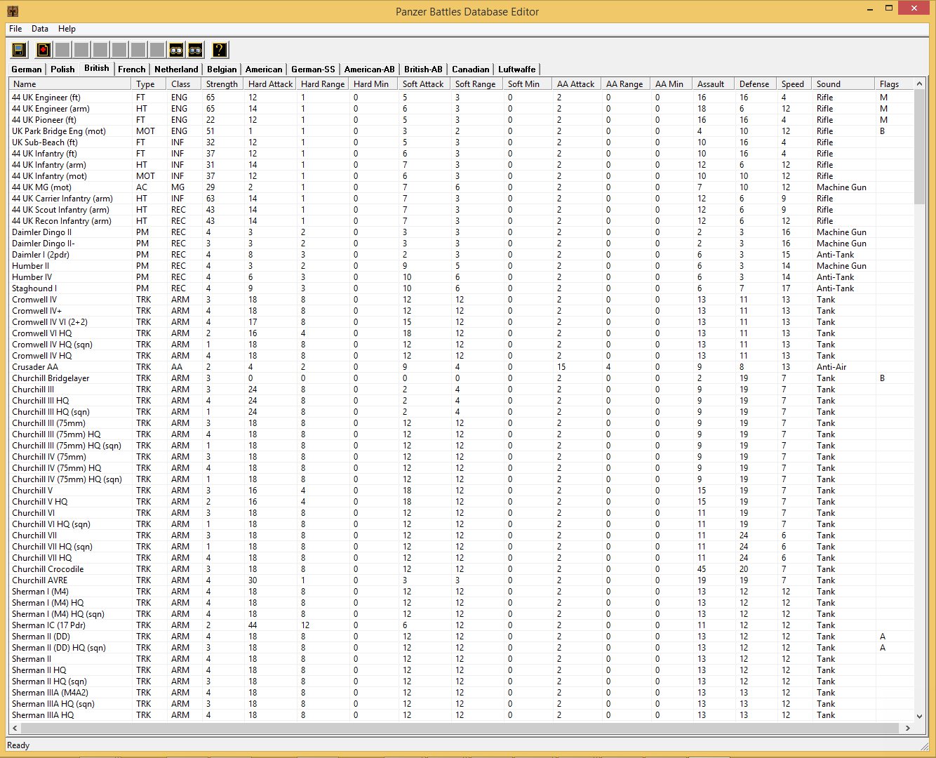Click the Hard Attack column header

(x=270, y=84)
